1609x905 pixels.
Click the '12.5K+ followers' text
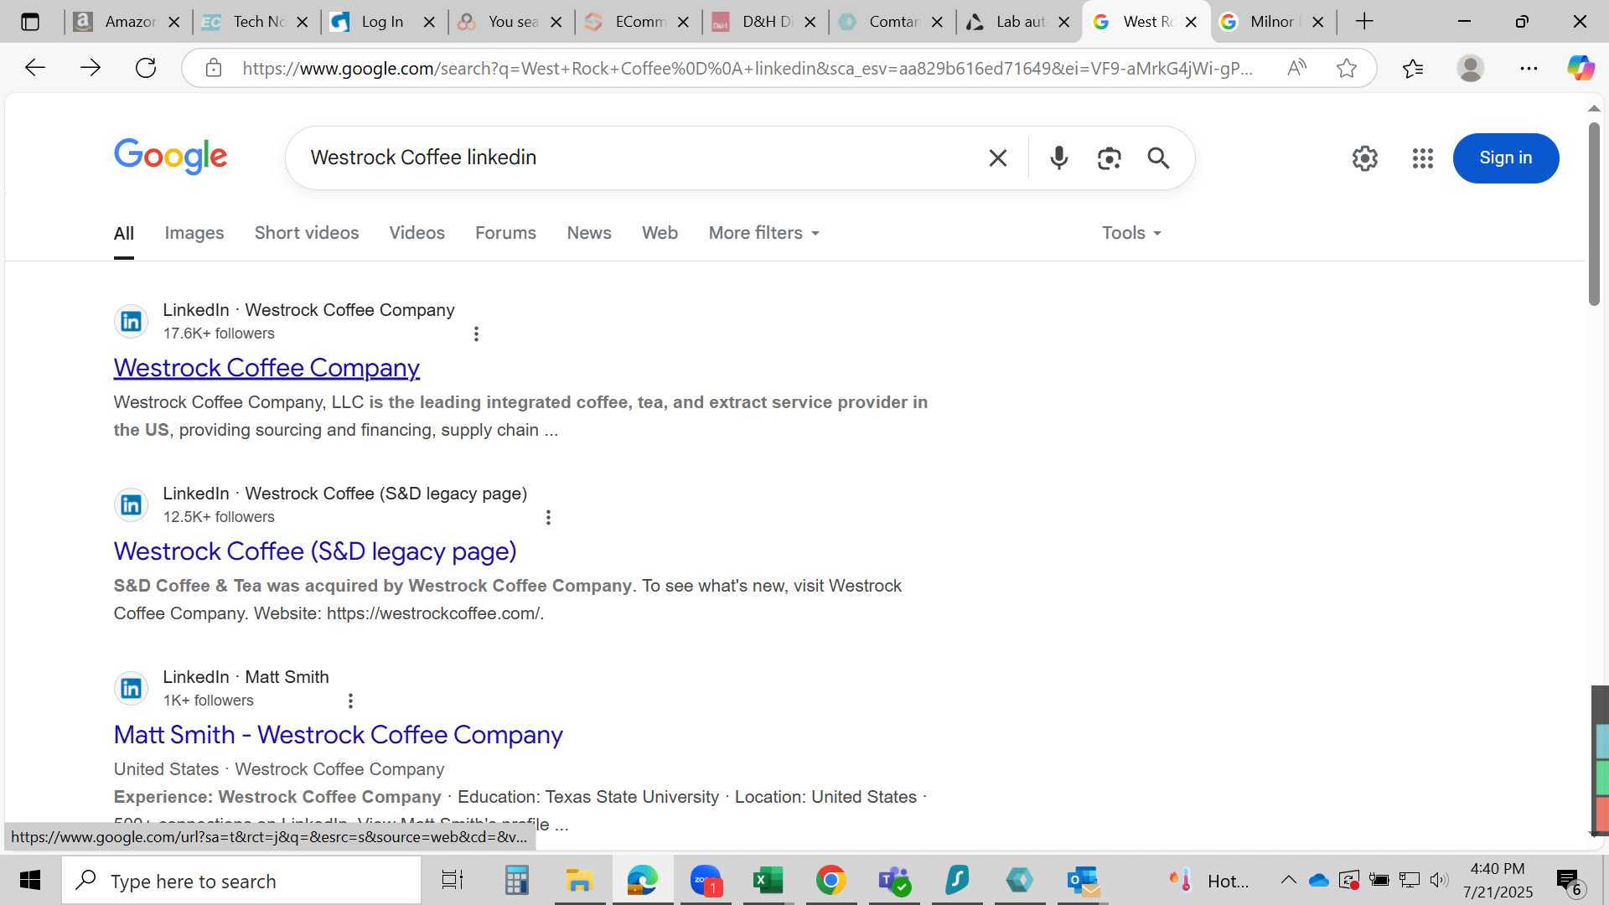[219, 517]
